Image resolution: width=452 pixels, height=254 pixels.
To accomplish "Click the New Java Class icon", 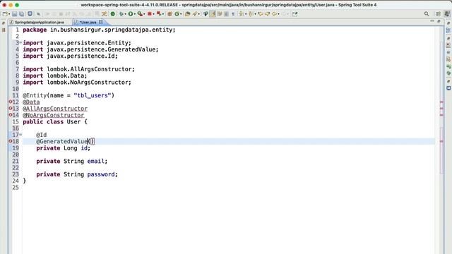I will point(177,14).
